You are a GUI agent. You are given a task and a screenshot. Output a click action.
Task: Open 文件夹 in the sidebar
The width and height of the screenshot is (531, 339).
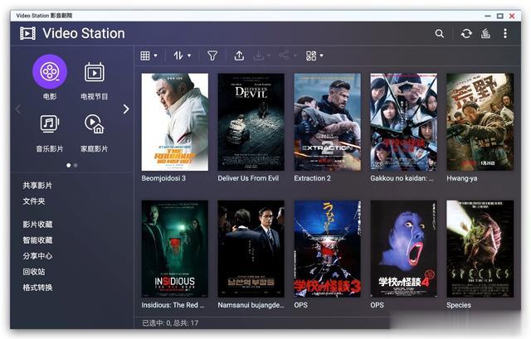[34, 201]
